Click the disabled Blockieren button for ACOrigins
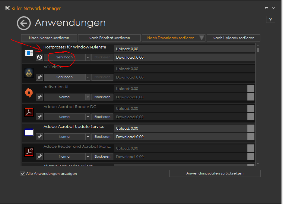Image resolution: width=283 pixels, height=204 pixels. (x=102, y=77)
